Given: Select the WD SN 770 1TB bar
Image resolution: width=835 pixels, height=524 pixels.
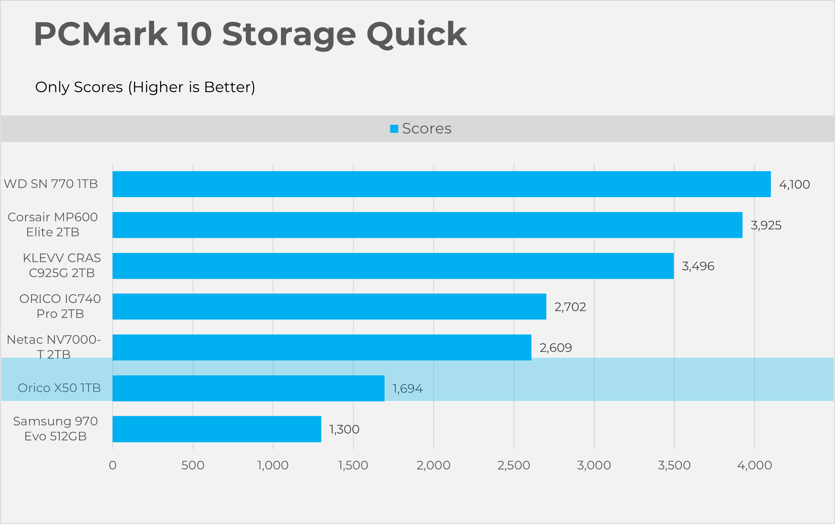Looking at the screenshot, I should (442, 184).
